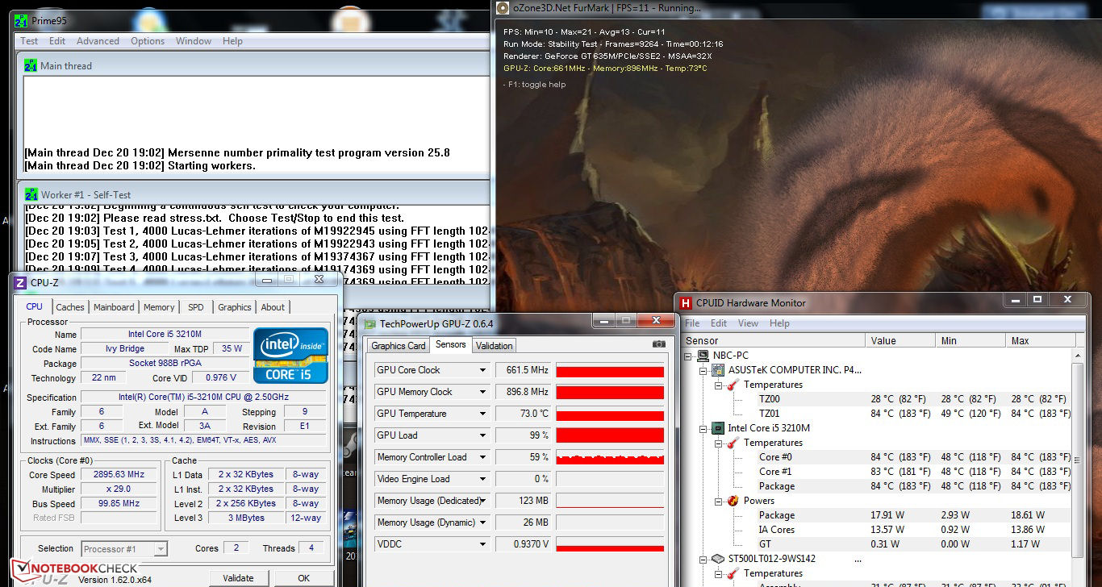1102x587 pixels.
Task: Open the GPU Load sensor dropdown
Action: (483, 435)
